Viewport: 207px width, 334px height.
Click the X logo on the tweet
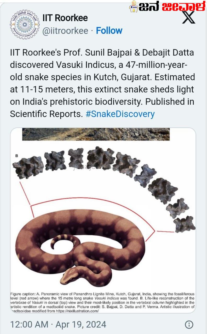[x=188, y=17]
